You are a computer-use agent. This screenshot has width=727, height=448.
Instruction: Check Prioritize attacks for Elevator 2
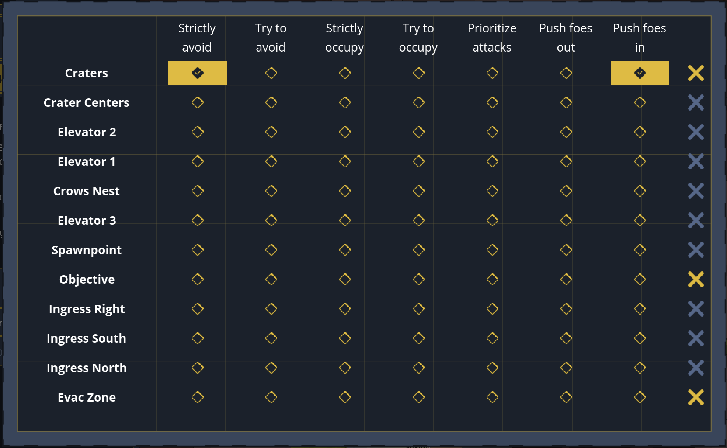[x=493, y=132]
